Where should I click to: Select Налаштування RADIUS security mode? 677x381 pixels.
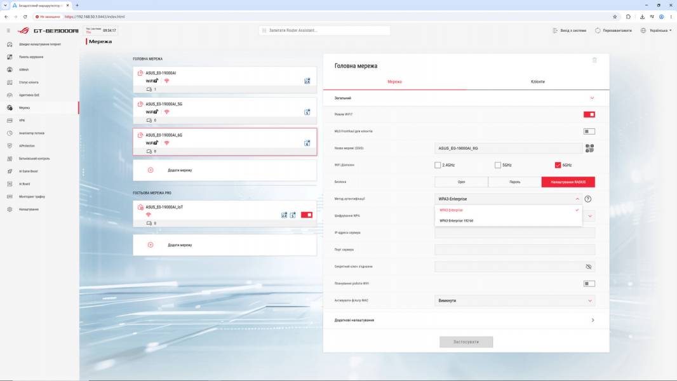click(568, 182)
